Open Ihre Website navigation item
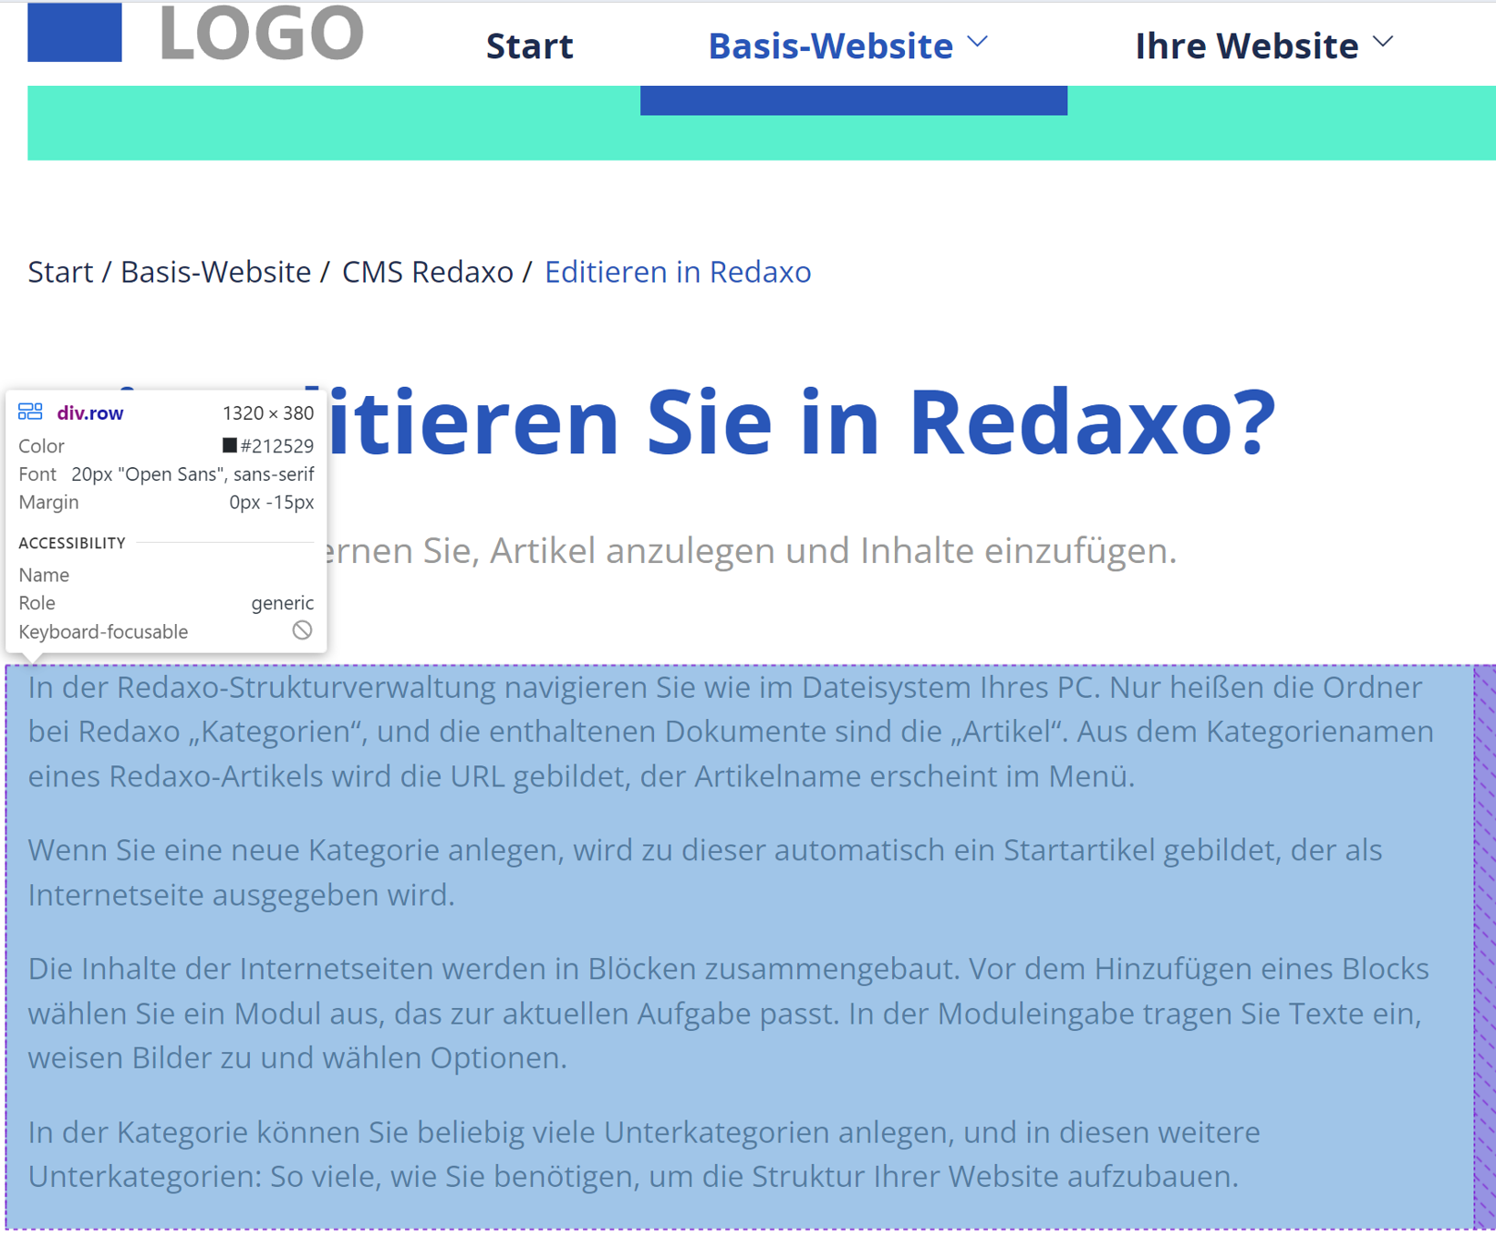Screen dimensions: 1496x1238 pyautogui.click(x=1245, y=46)
